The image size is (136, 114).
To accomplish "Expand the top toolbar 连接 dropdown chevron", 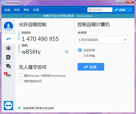I will (130, 10).
